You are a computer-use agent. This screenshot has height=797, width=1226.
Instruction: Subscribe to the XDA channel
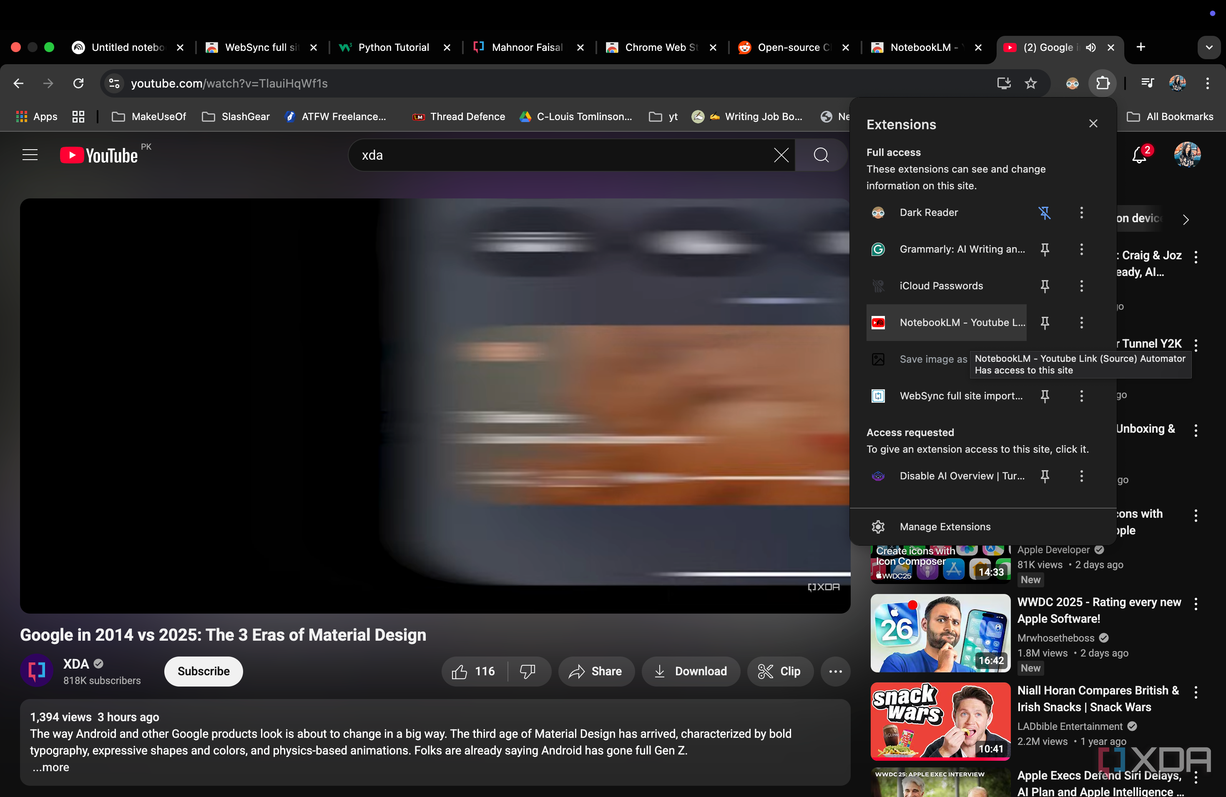point(203,672)
